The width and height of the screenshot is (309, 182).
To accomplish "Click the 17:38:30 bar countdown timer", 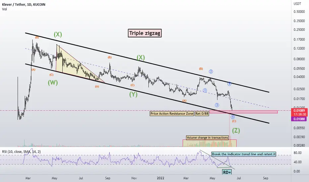I will coord(299,114).
